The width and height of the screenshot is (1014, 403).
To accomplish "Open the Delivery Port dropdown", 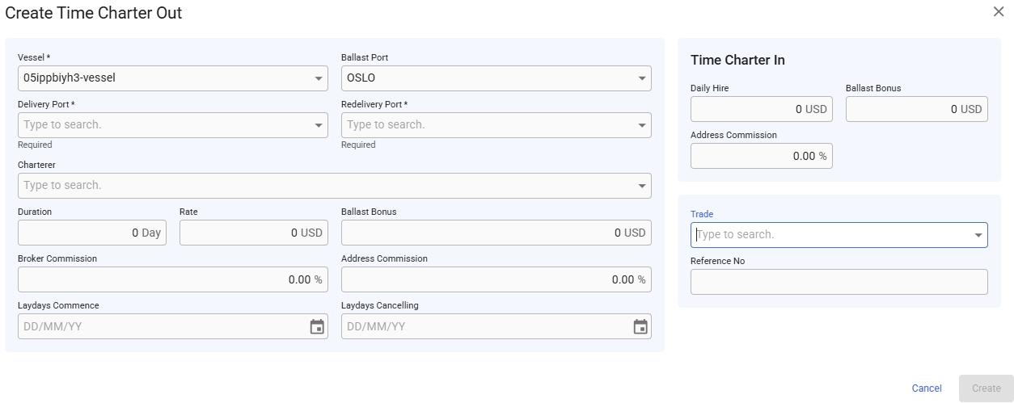I will (319, 125).
